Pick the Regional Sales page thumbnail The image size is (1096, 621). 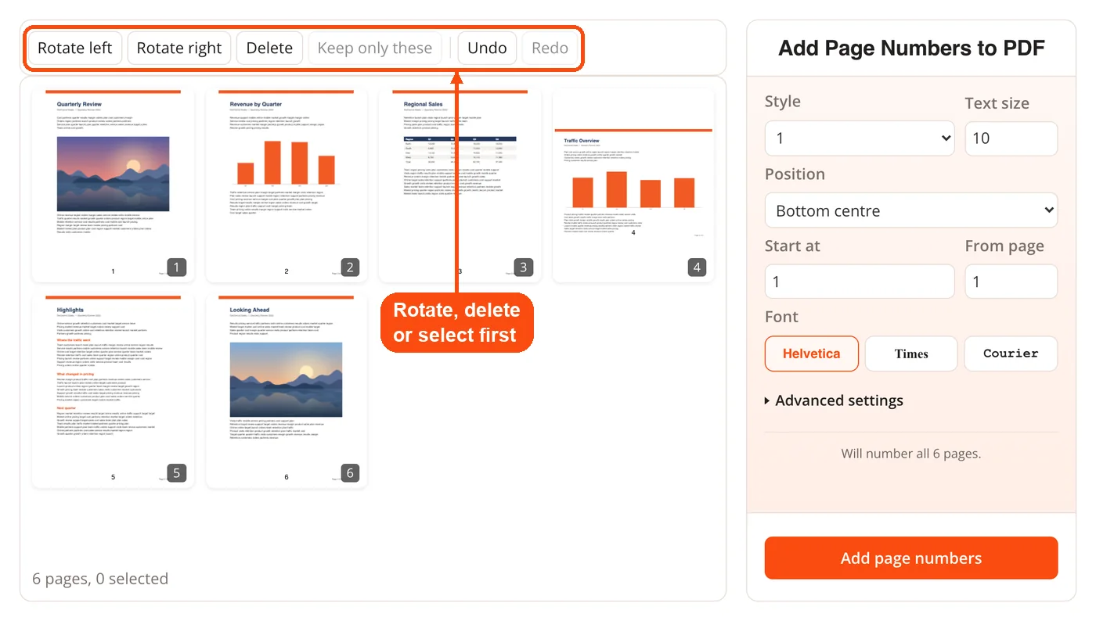pyautogui.click(x=460, y=185)
